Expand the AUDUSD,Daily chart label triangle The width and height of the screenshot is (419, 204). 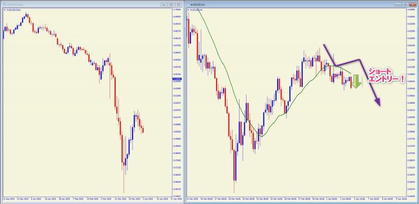coord(4,10)
